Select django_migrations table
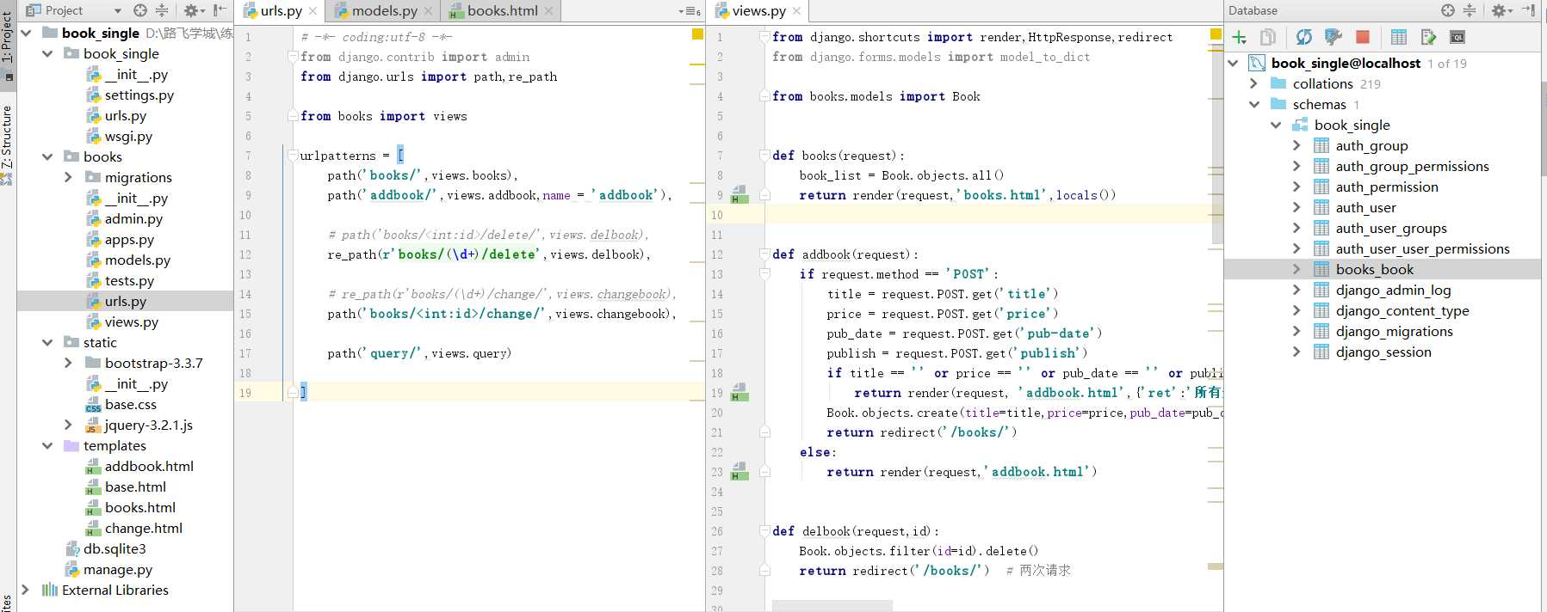 click(1394, 331)
